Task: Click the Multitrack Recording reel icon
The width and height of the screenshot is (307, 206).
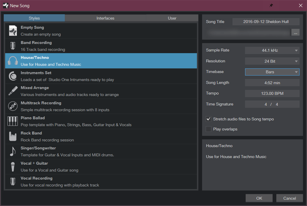Action: point(13,106)
